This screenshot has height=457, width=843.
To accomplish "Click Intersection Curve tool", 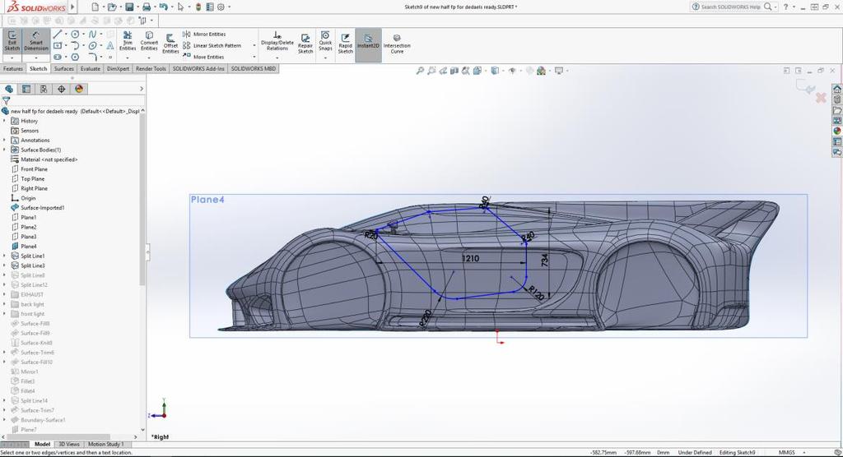I will (397, 44).
